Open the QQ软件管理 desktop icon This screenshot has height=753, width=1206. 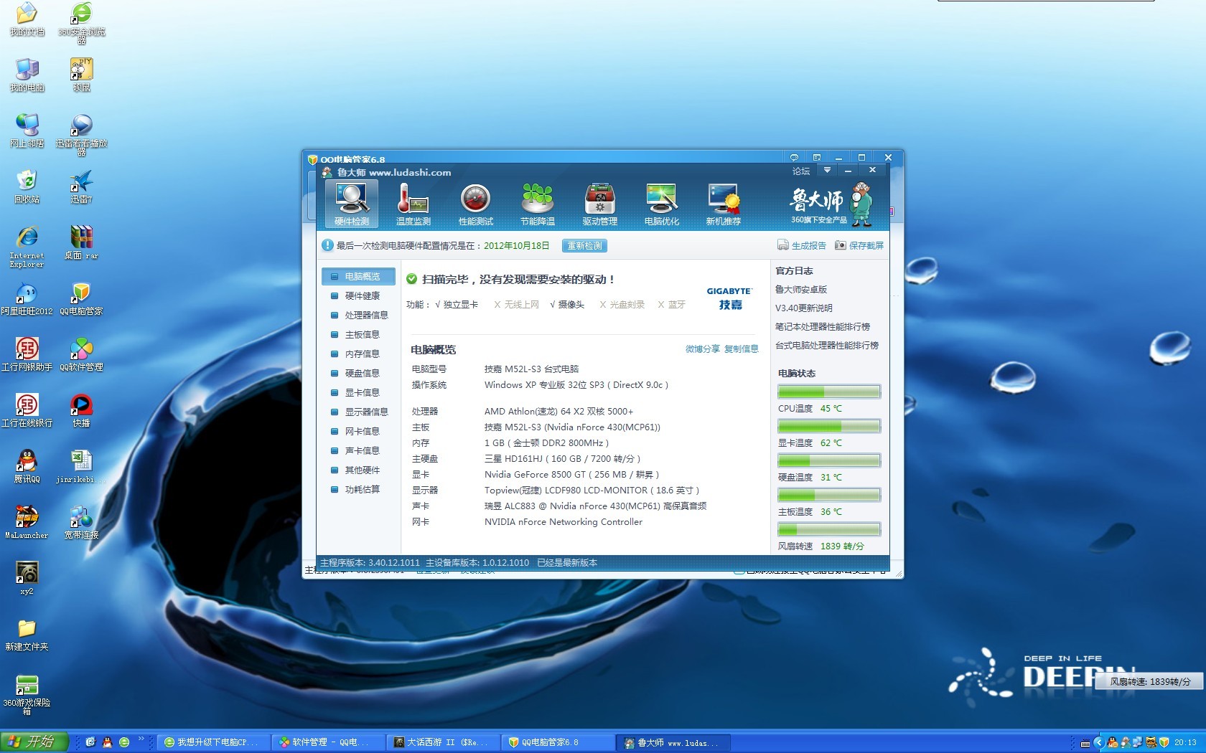pos(81,355)
